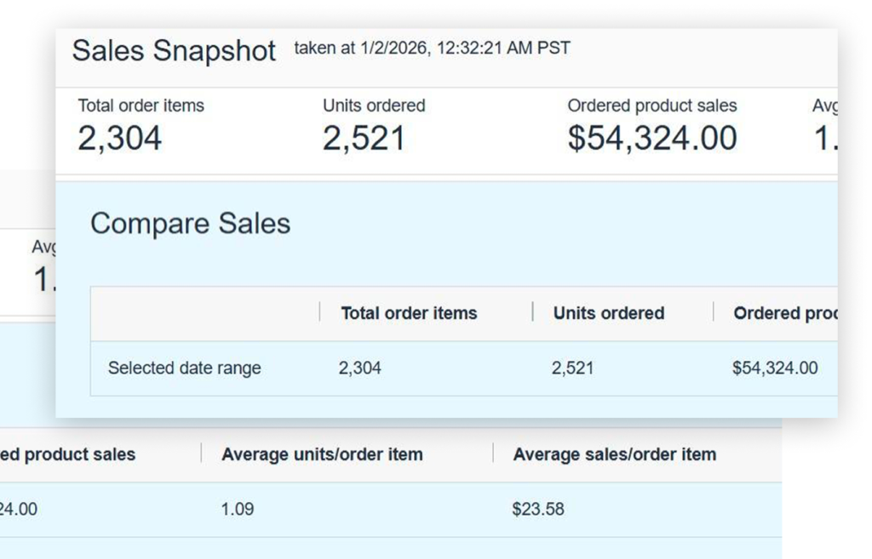Viewport: 872px width, 559px height.
Task: Click the snapshot taken-at timestamp text
Action: [x=432, y=48]
